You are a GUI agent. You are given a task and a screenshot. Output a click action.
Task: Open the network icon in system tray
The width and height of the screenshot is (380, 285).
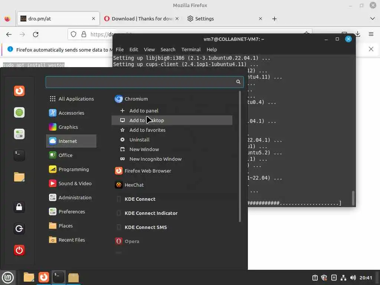pos(343,278)
